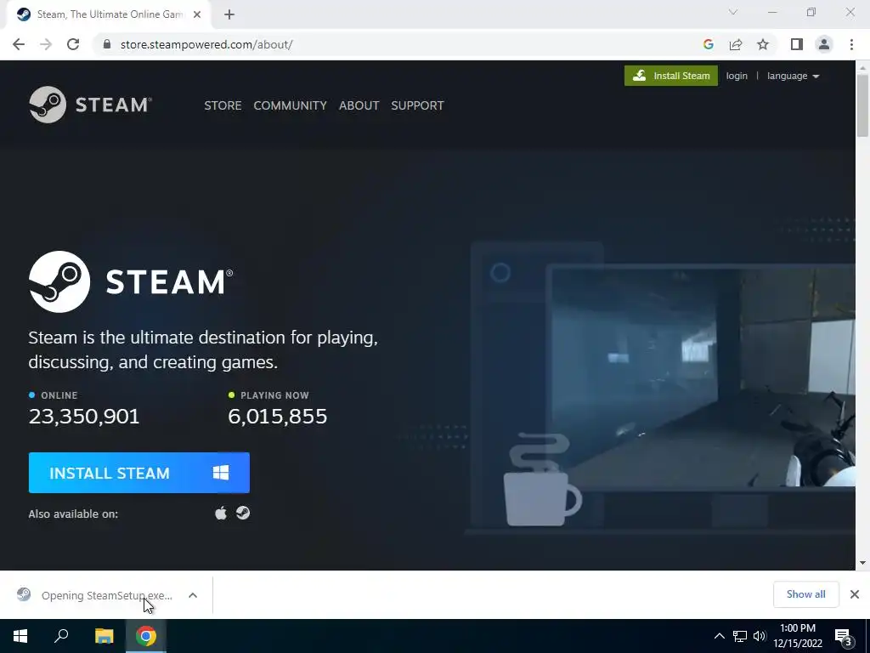The height and width of the screenshot is (653, 870).
Task: Click the Portal video preview
Action: [x=702, y=378]
